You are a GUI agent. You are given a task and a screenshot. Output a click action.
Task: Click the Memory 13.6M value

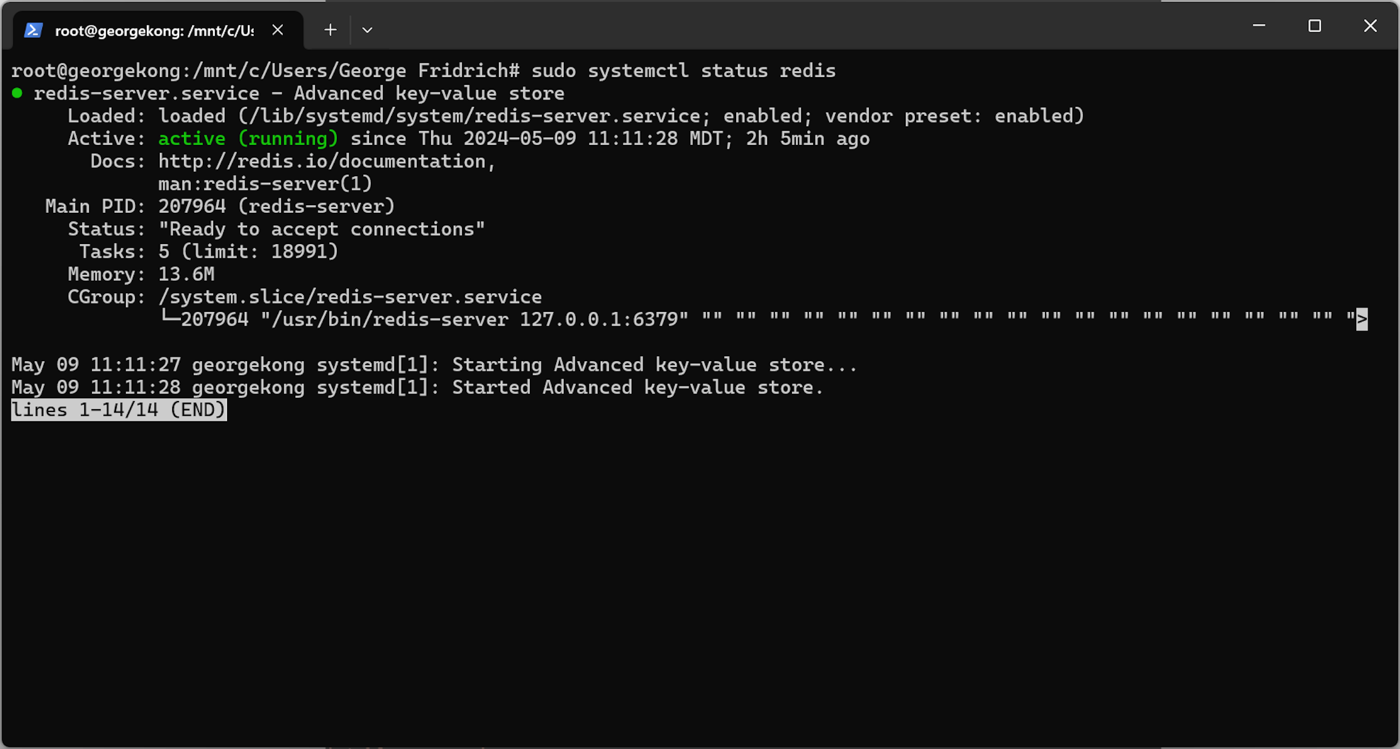tap(186, 274)
